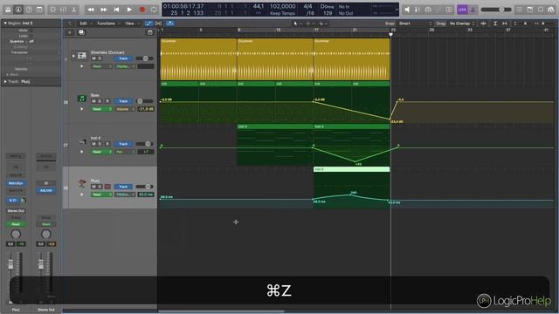559x314 pixels.
Task: Open Read automation mode on Bass track
Action: 102,109
